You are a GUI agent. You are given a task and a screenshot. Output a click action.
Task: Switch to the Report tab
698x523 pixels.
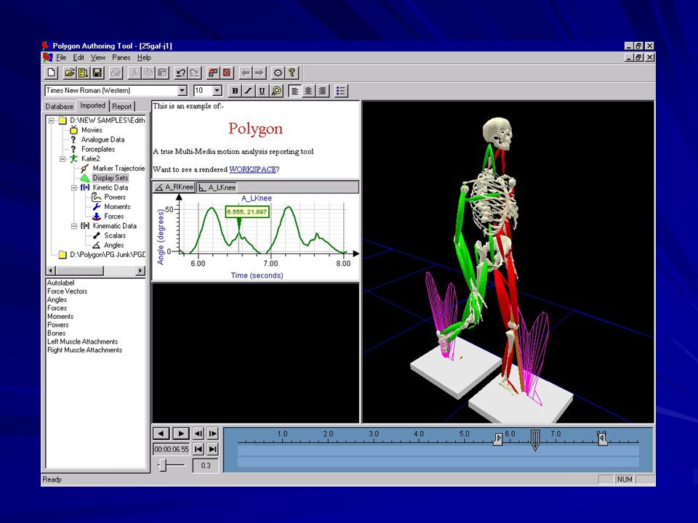click(121, 106)
